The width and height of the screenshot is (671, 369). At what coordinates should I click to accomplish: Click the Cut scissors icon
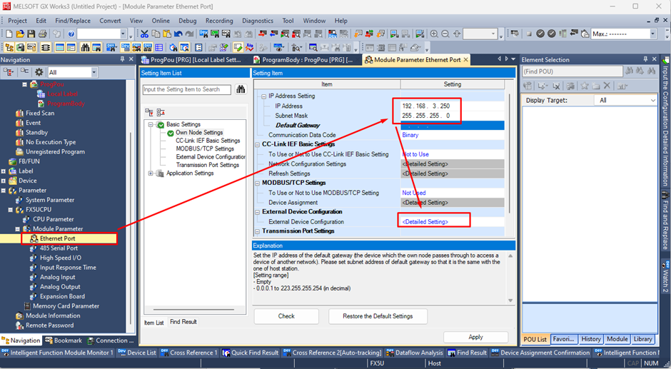145,34
